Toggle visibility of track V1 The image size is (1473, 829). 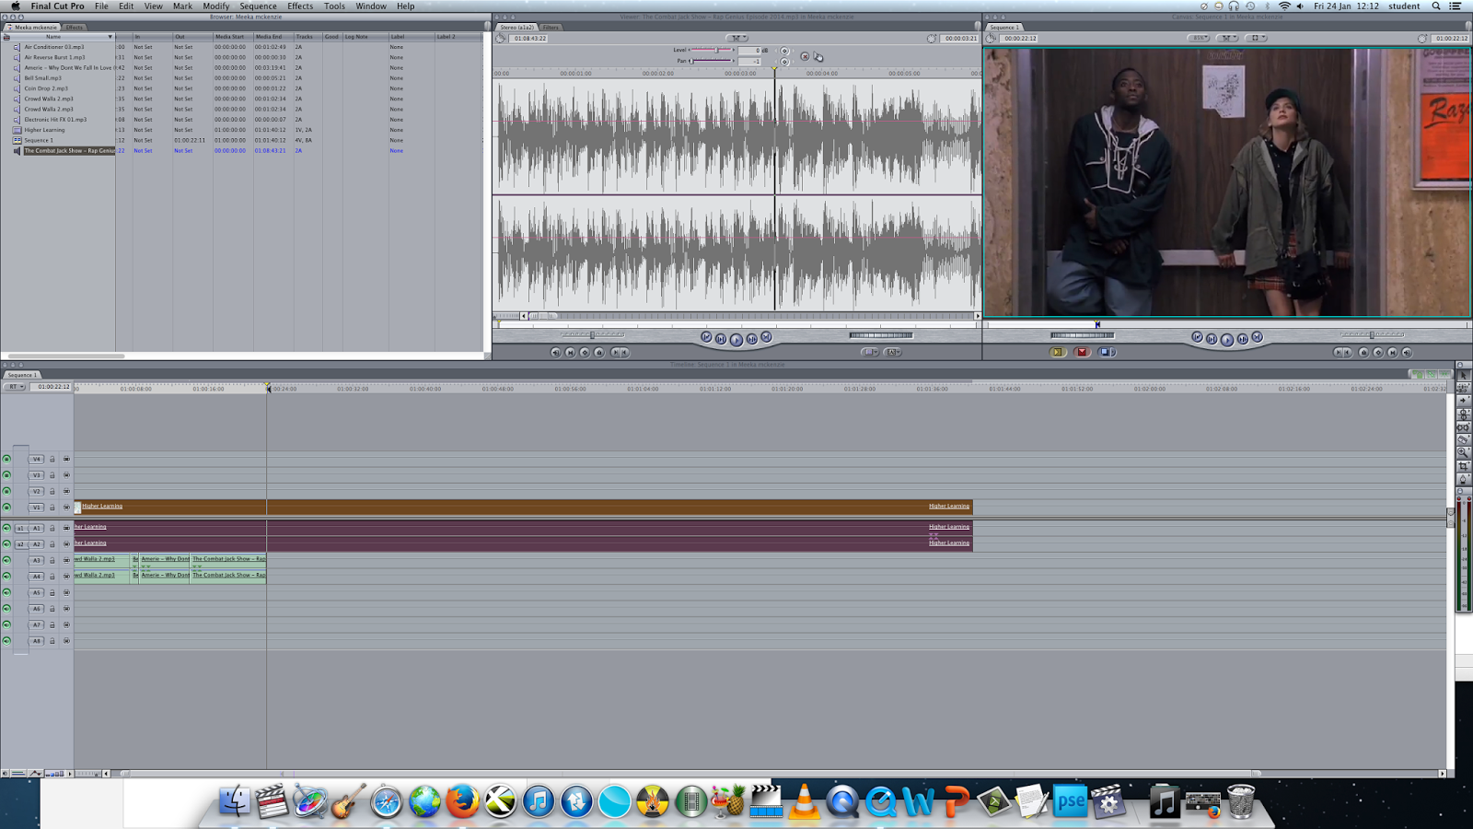point(6,508)
